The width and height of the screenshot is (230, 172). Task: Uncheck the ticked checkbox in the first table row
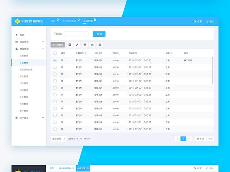point(55,60)
